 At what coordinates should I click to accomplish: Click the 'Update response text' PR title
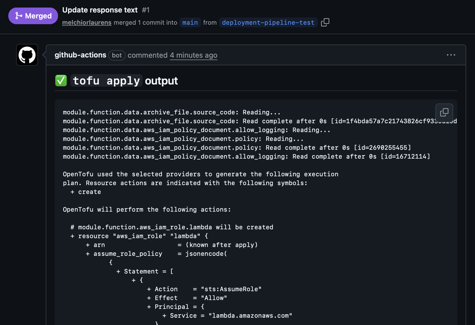[100, 10]
